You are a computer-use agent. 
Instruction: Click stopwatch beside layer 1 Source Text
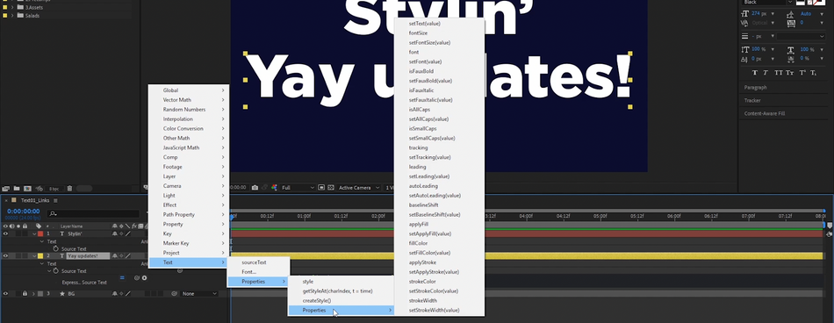point(56,248)
